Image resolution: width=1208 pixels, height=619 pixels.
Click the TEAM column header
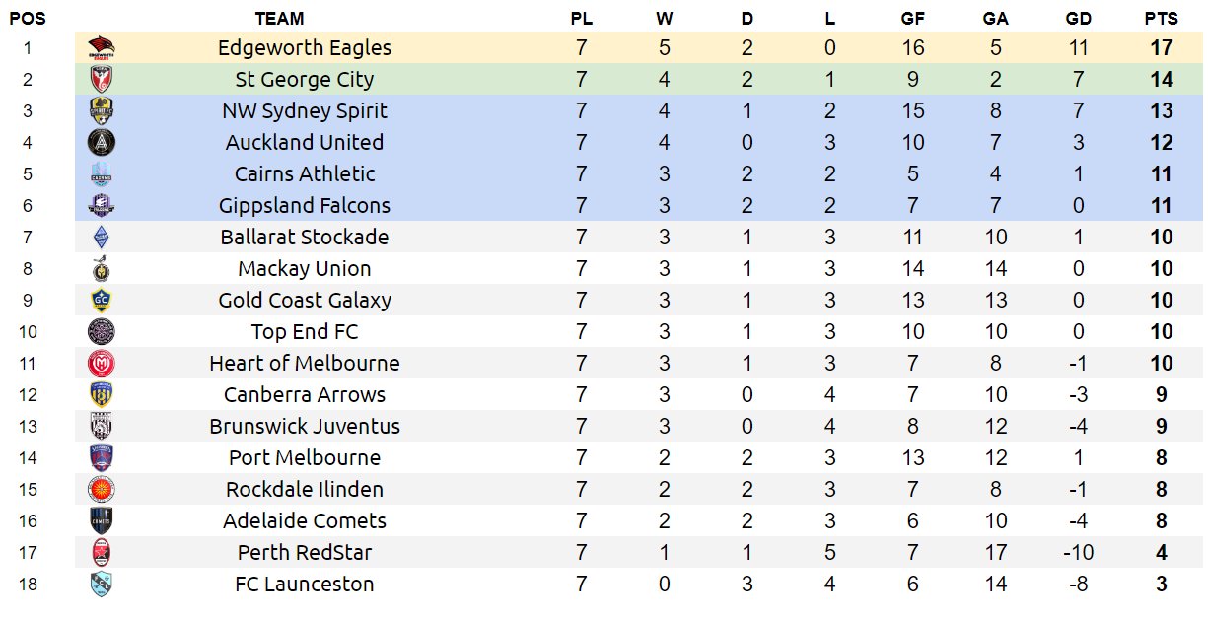(279, 18)
